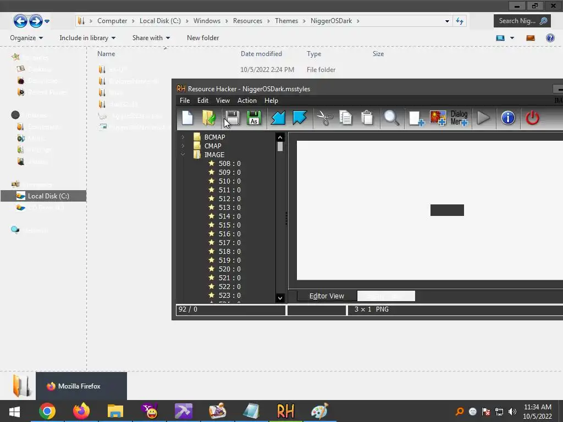Select image resource 508 : 0

(229, 163)
